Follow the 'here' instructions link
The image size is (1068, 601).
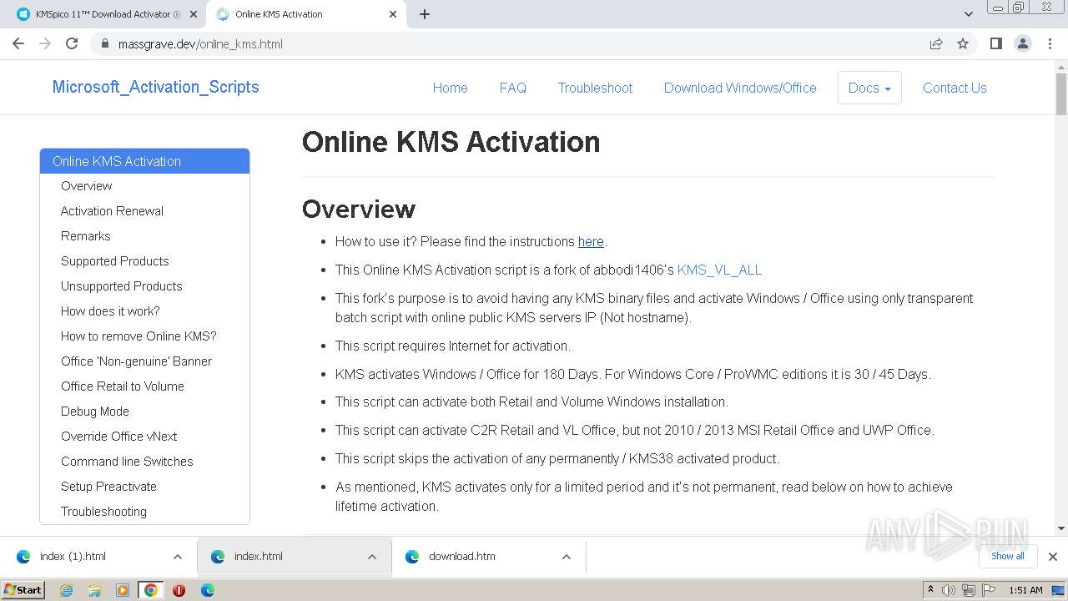[x=591, y=241]
